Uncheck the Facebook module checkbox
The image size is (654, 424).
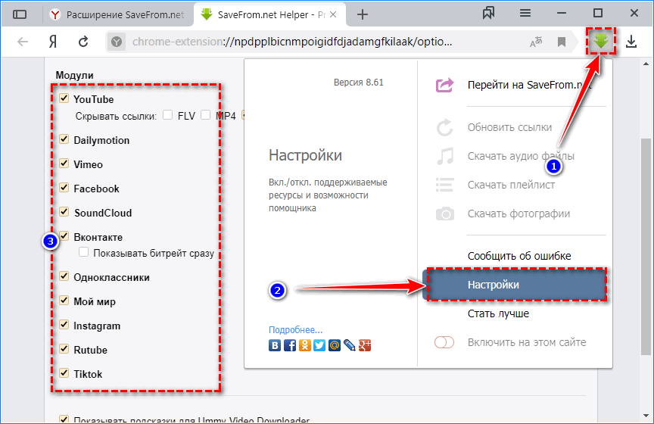click(64, 187)
